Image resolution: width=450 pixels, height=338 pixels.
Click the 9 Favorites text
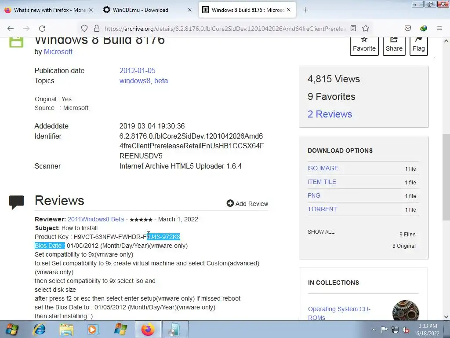tap(331, 96)
